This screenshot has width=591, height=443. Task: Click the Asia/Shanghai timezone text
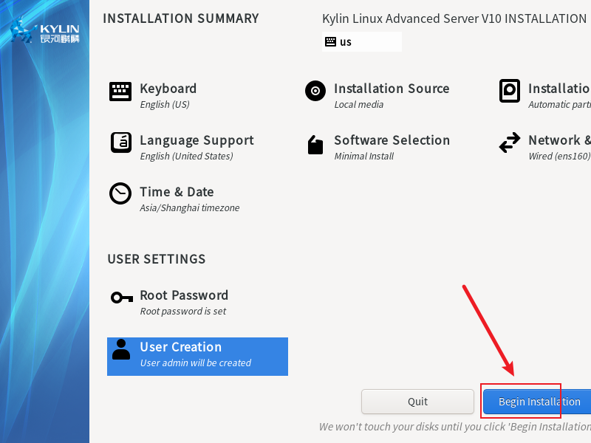(190, 208)
